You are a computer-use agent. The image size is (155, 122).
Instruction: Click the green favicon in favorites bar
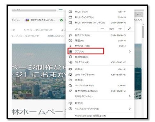tap(61, 20)
